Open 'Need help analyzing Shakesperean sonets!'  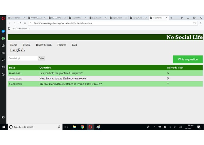coord(63,79)
